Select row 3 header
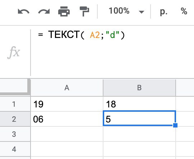 [x=14, y=134]
